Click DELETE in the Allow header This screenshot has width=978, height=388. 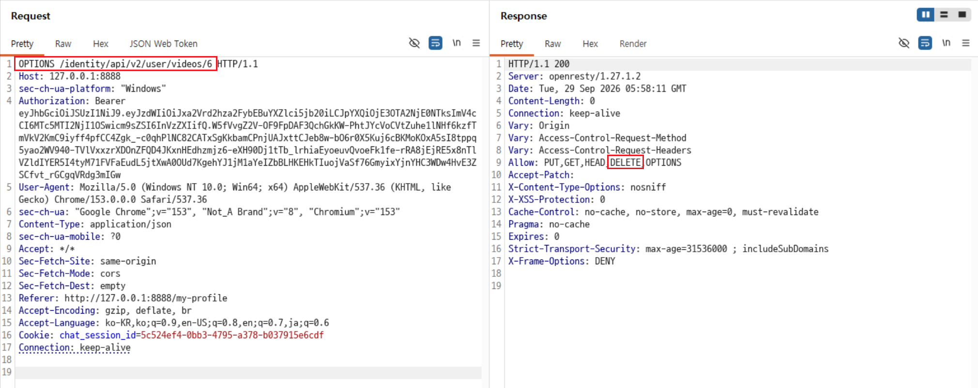point(625,162)
